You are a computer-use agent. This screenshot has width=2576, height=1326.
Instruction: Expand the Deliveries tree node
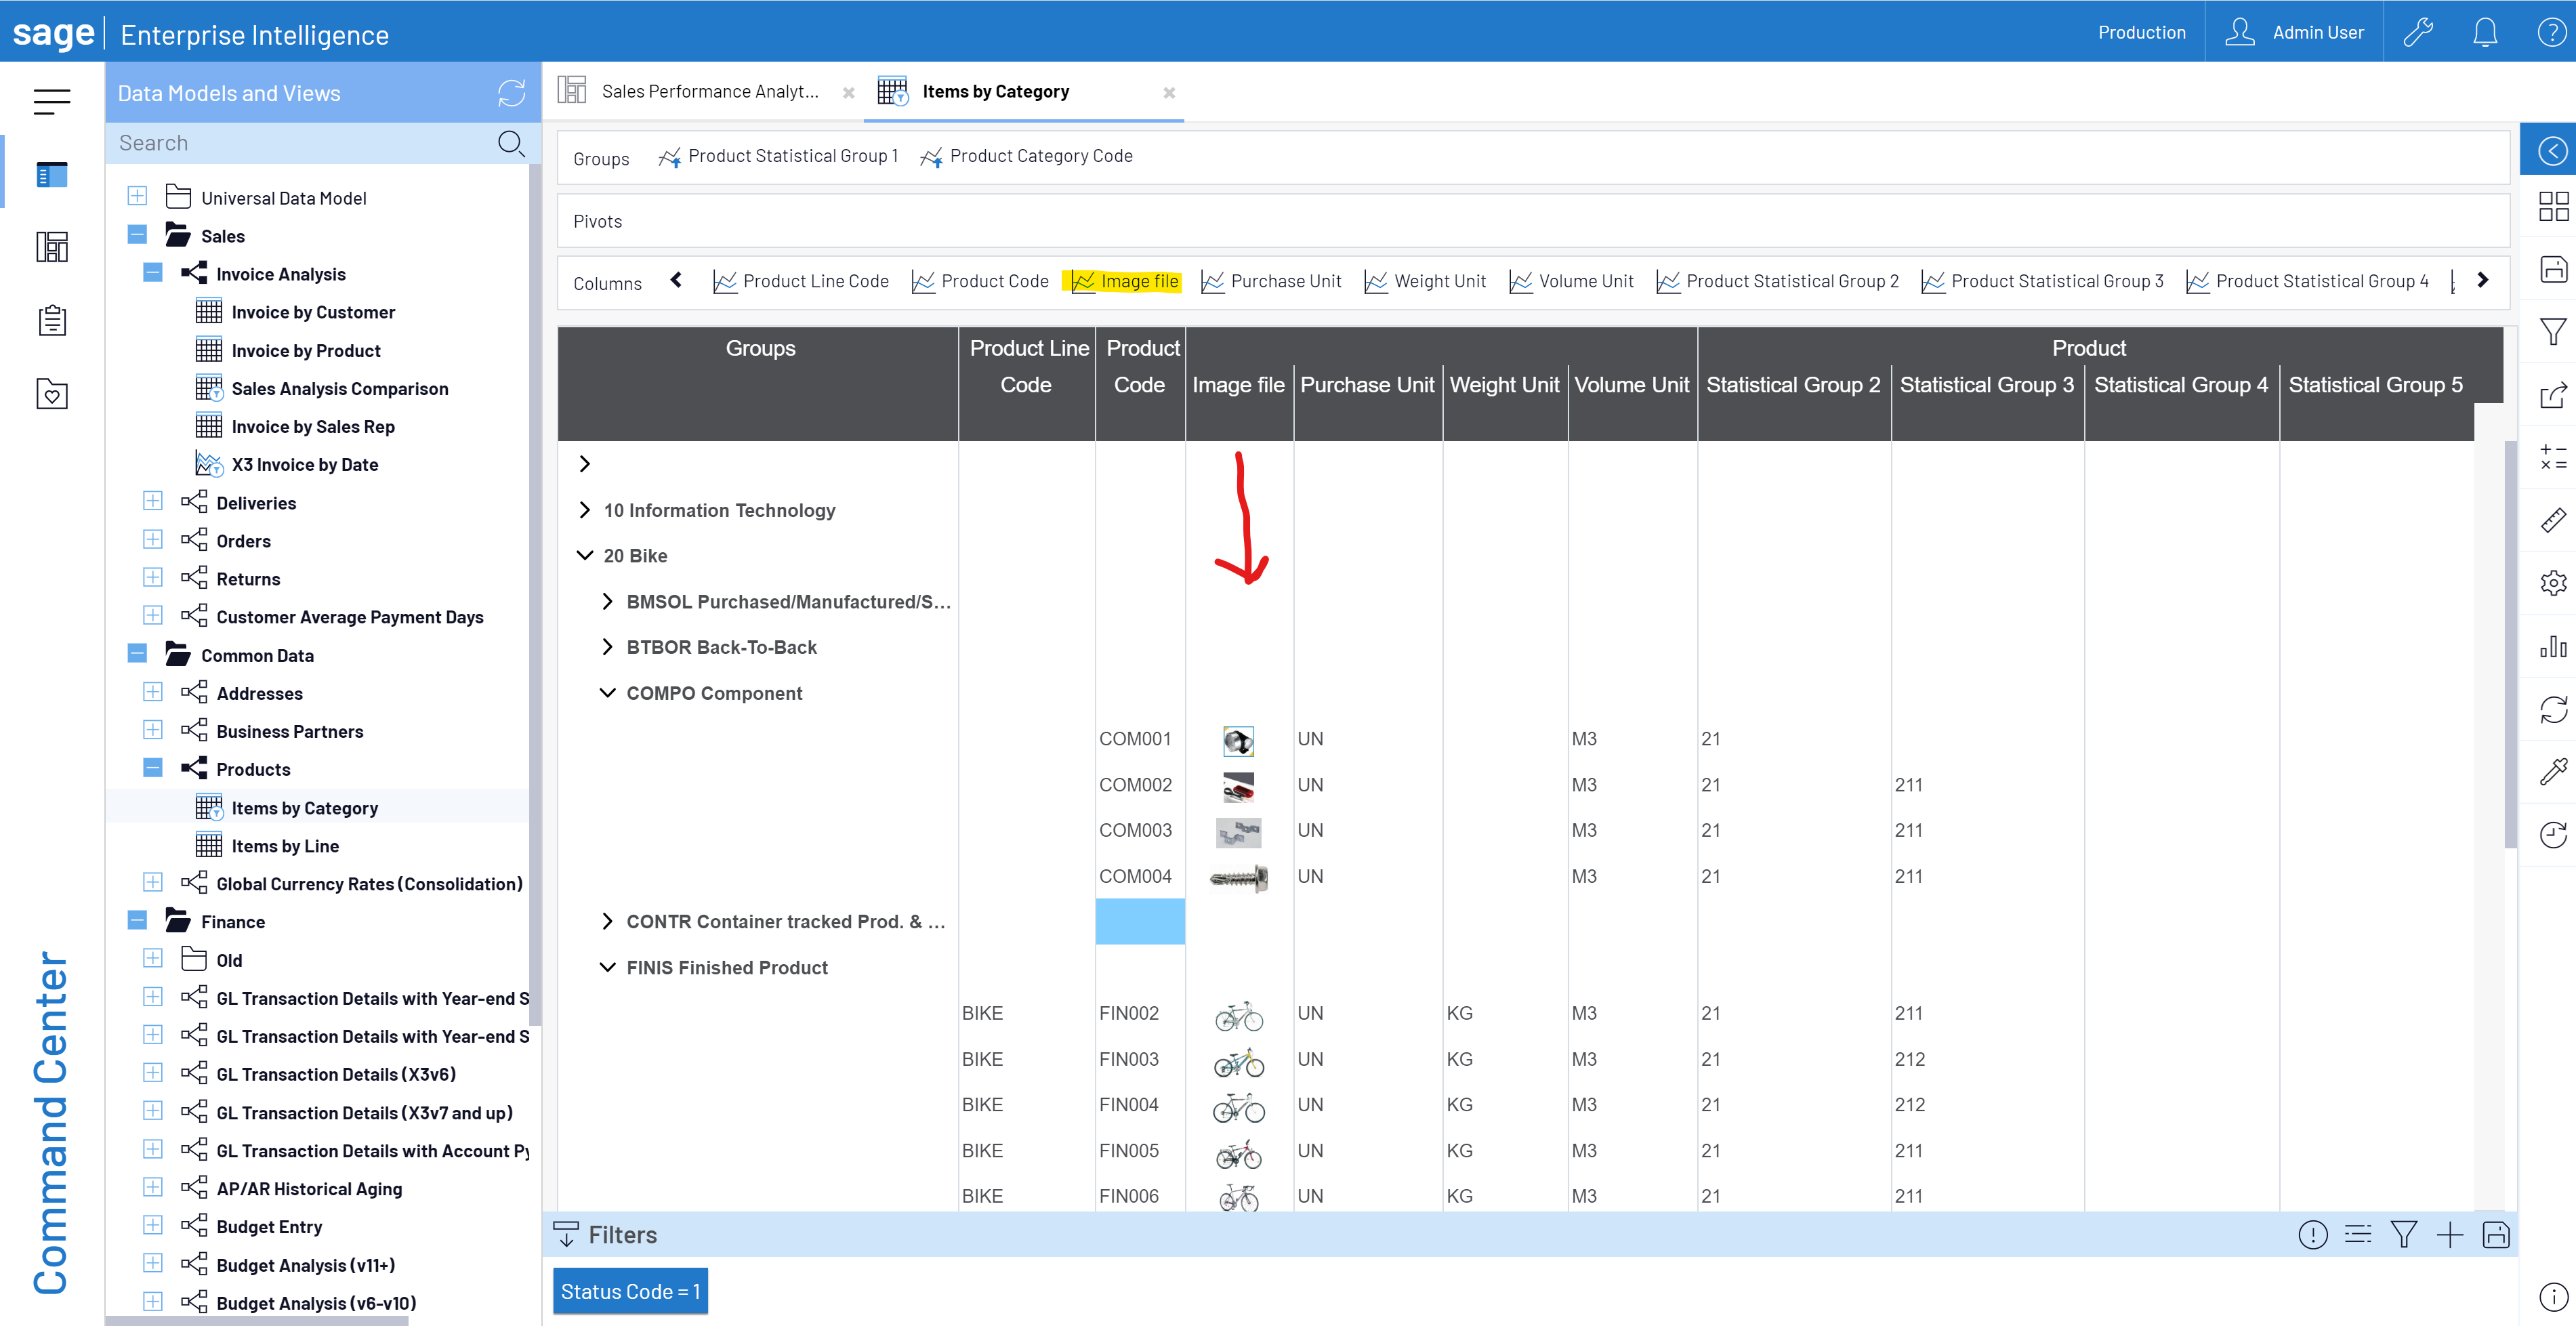tap(153, 502)
